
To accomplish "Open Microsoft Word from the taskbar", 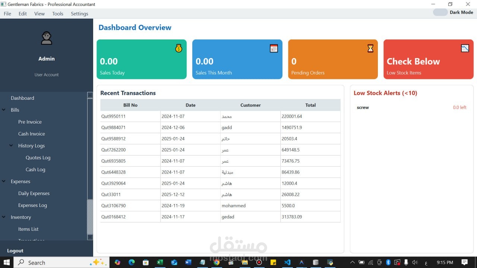I will click(x=188, y=262).
